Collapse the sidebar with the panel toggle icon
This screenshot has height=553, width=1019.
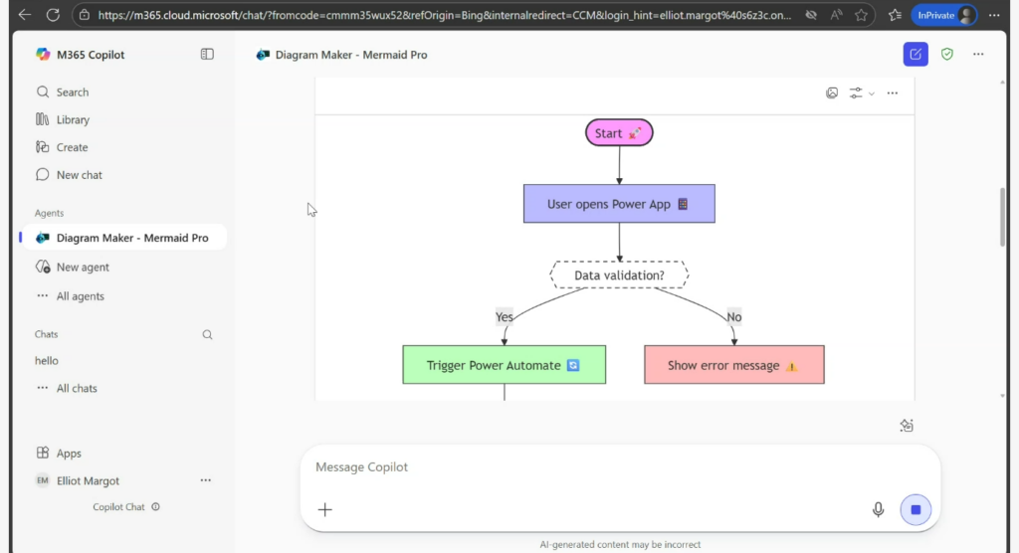[x=207, y=55]
